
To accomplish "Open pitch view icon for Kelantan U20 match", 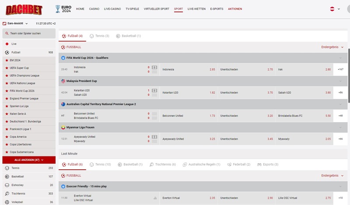I will pos(154,91).
